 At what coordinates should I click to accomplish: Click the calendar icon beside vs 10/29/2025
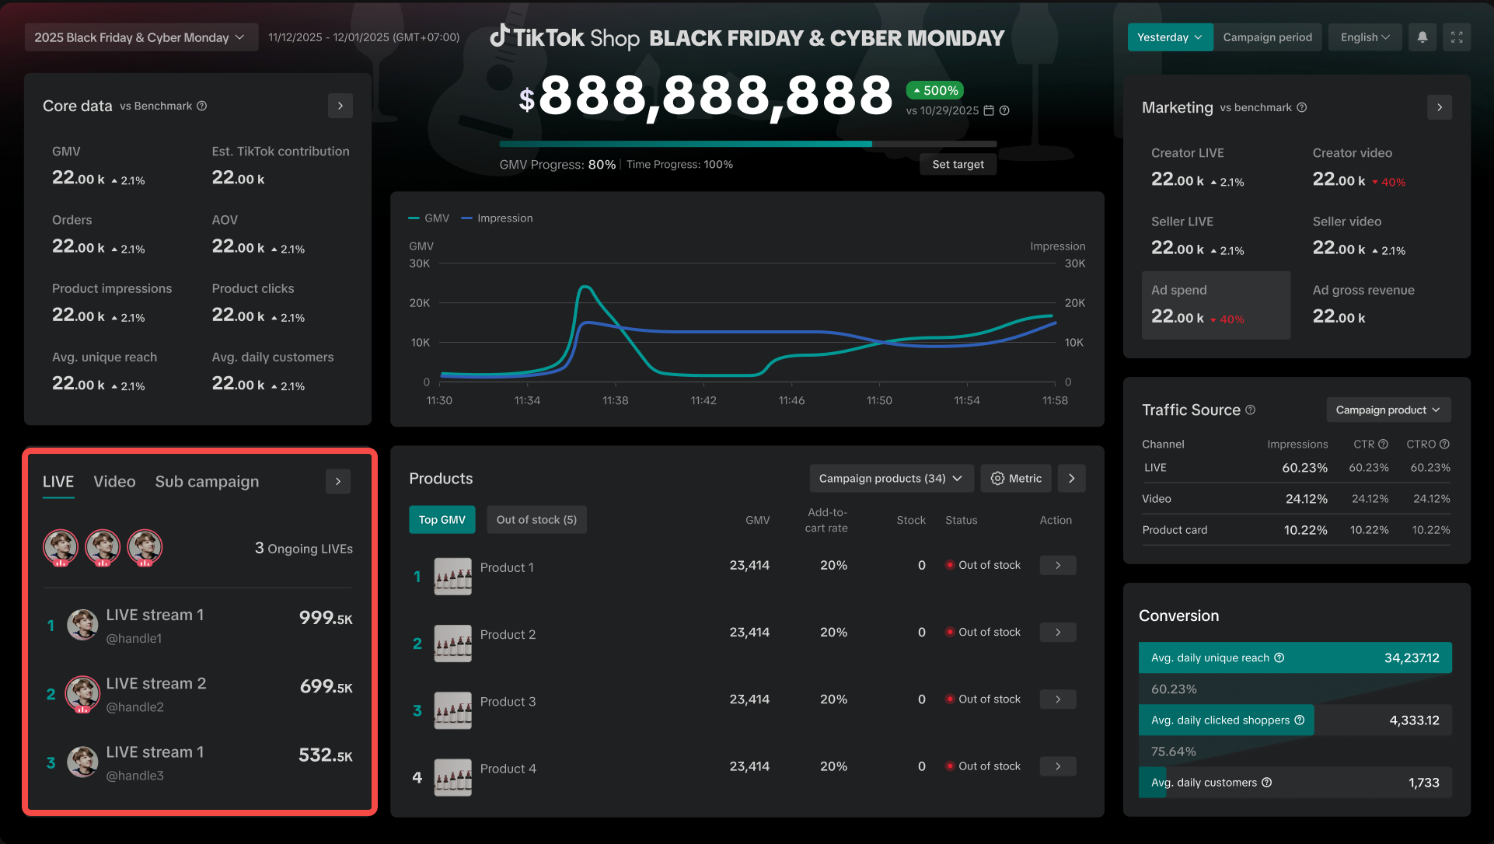pos(989,110)
